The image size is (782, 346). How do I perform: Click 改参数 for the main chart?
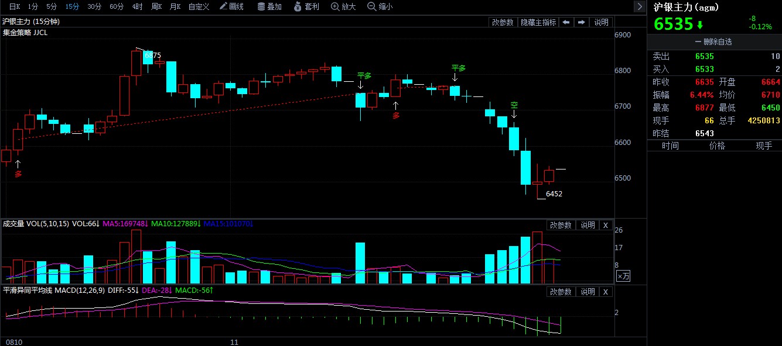pos(503,22)
